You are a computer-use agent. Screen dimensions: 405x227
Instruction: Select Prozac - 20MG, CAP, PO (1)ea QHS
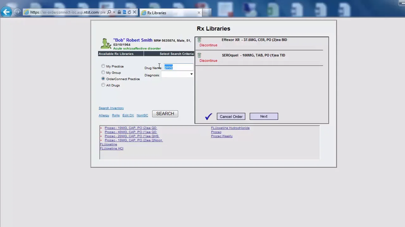click(x=132, y=136)
